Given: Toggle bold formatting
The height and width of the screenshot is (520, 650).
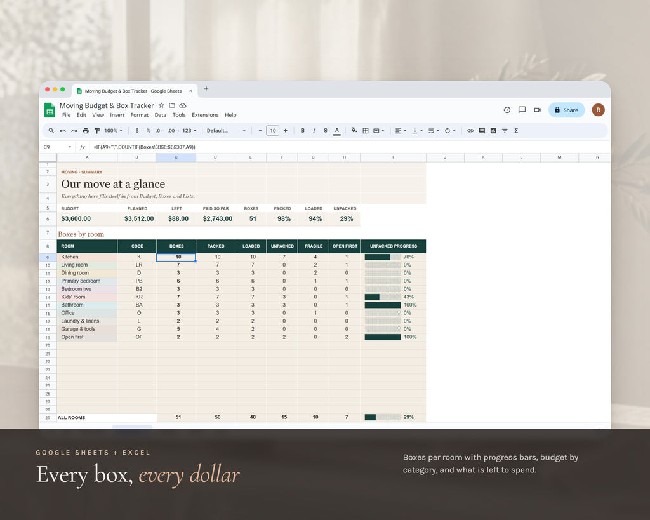Looking at the screenshot, I should coord(303,131).
